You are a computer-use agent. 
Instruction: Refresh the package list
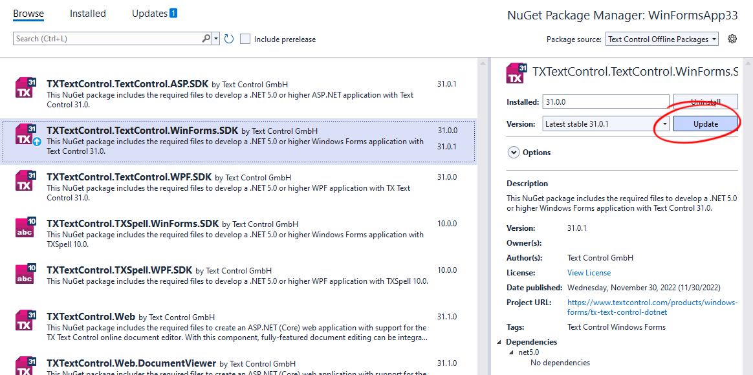click(229, 39)
